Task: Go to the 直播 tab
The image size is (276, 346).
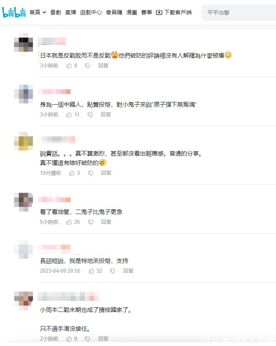Action: pyautogui.click(x=71, y=13)
